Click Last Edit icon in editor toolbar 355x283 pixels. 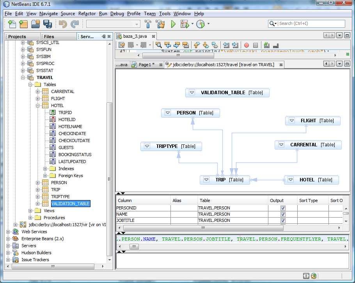point(122,45)
